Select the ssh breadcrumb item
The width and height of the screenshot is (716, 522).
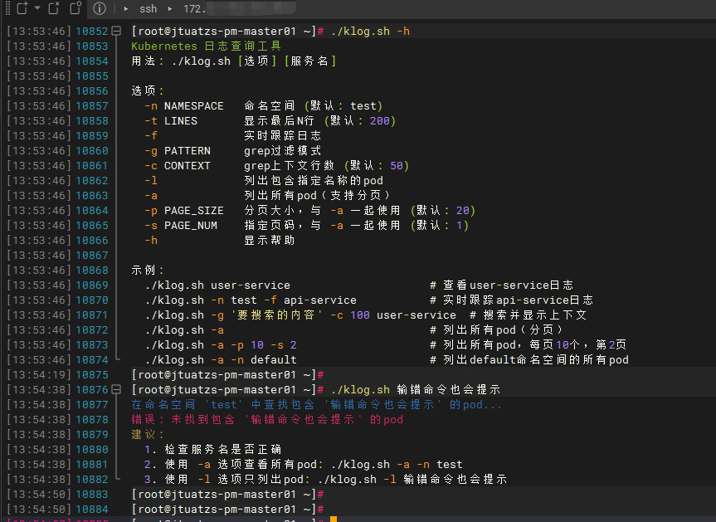coord(148,9)
